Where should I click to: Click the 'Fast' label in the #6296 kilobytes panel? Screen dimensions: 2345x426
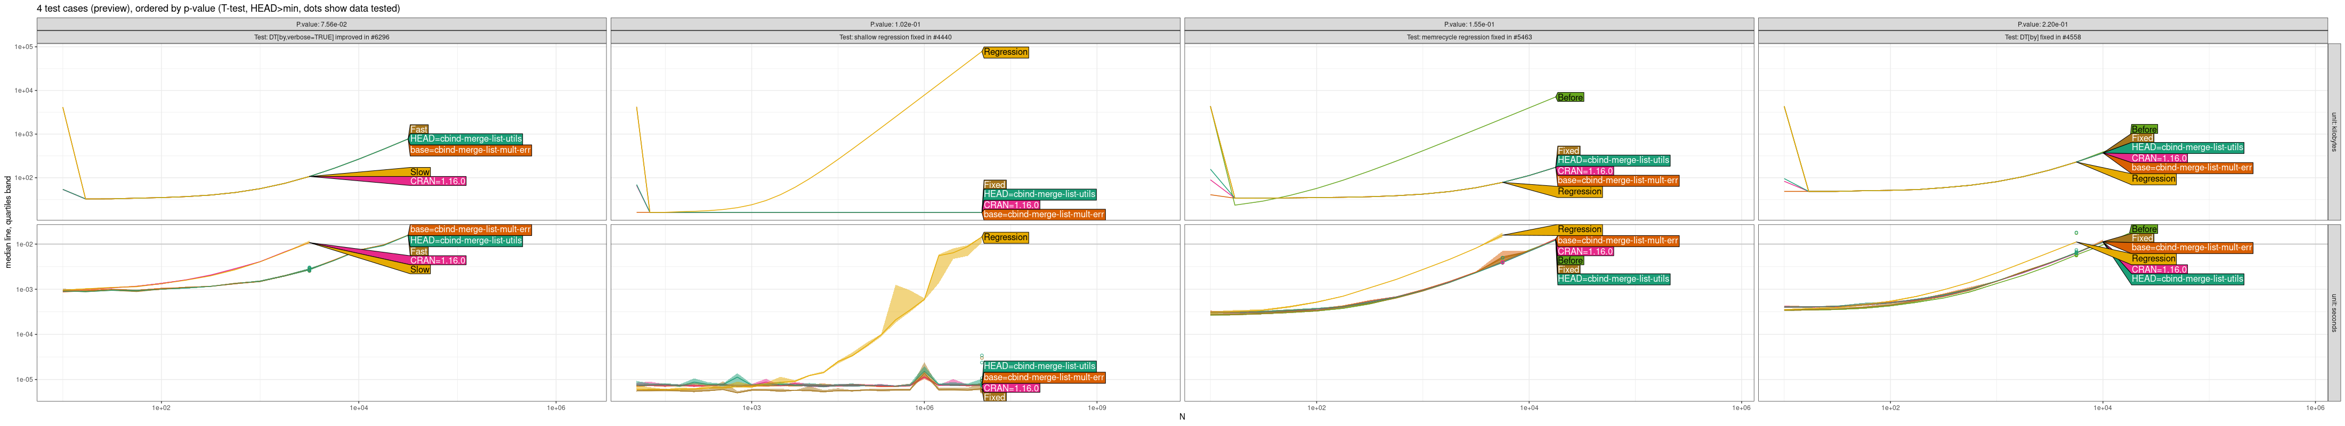point(419,129)
